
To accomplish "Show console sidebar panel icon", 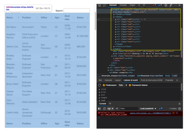I will (100, 109).
